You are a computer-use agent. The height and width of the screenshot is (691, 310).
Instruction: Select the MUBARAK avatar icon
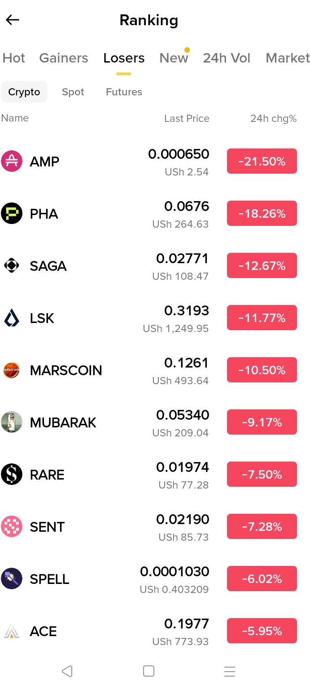(12, 422)
